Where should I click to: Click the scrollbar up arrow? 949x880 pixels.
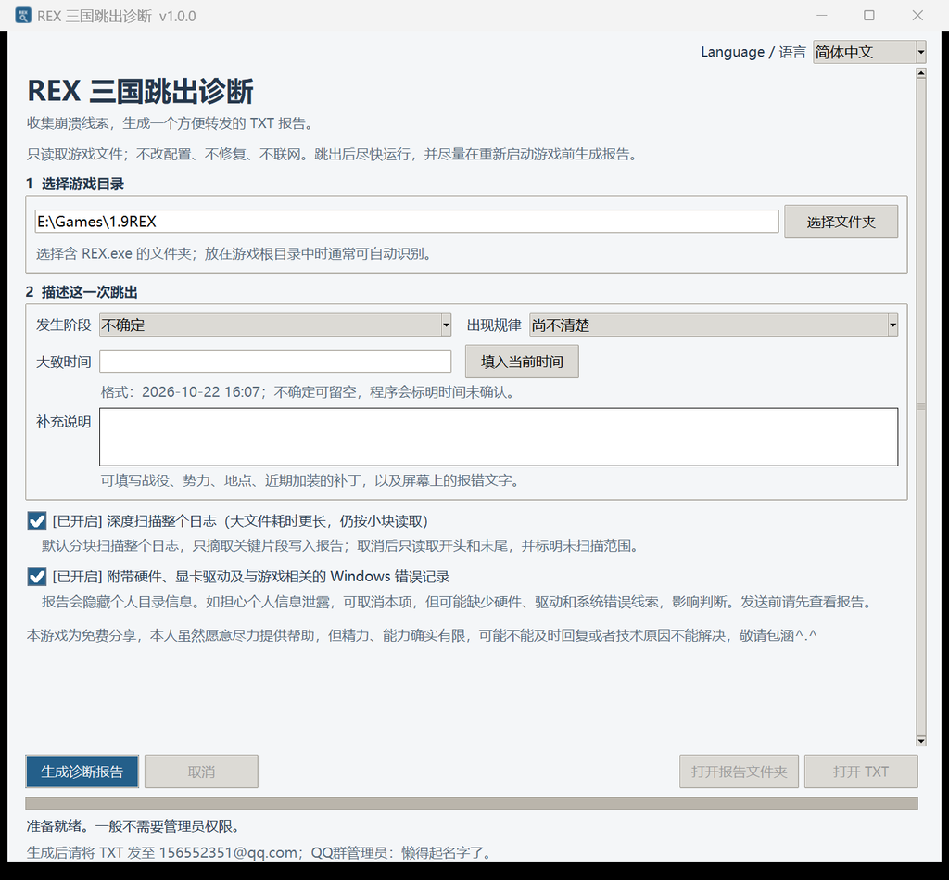[x=921, y=73]
